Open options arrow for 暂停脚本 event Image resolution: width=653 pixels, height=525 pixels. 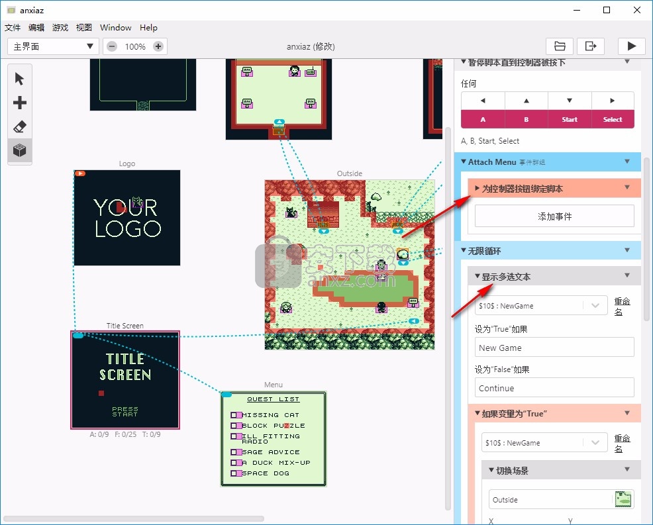(x=627, y=62)
